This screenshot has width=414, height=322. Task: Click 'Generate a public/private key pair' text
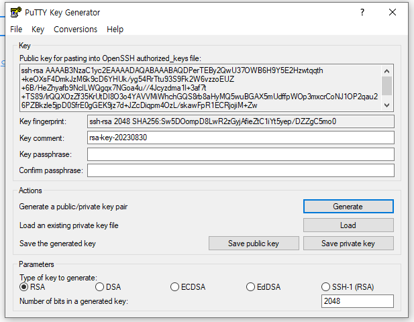click(x=73, y=207)
